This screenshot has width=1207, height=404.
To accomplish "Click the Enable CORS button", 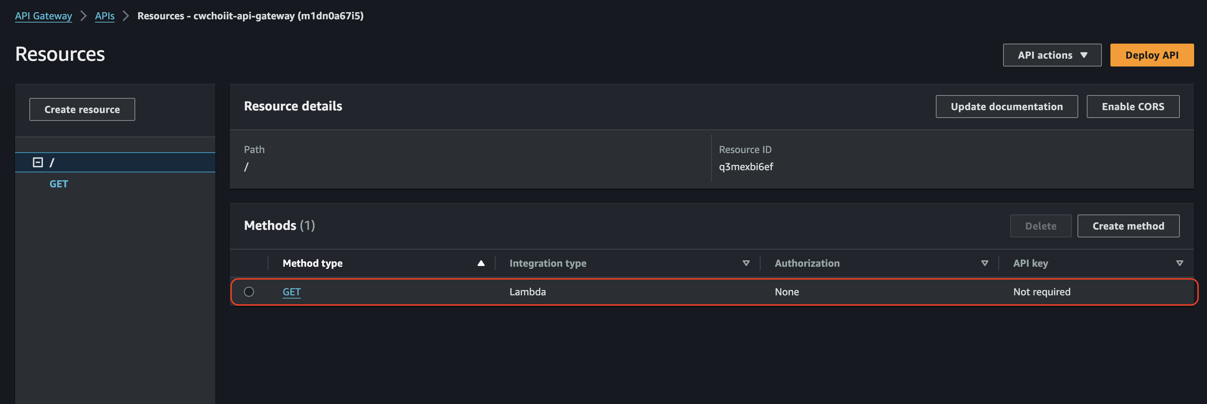I will pos(1133,107).
